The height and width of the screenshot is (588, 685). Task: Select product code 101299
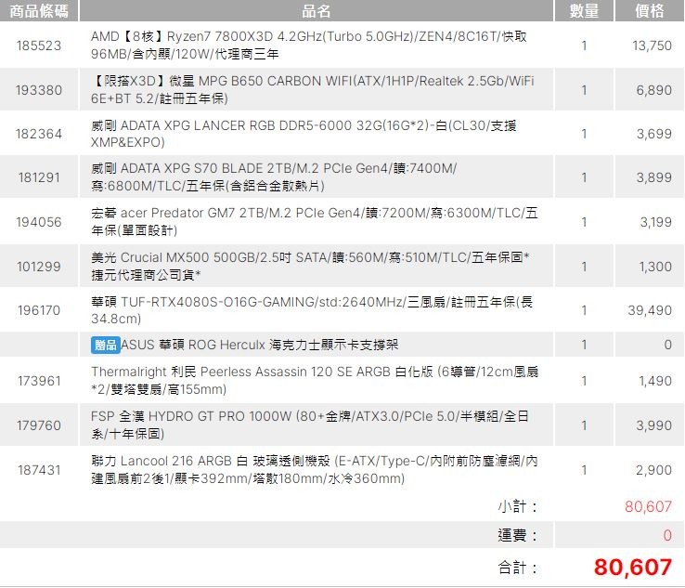(39, 267)
